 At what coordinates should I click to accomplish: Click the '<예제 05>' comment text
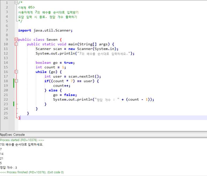27,7
